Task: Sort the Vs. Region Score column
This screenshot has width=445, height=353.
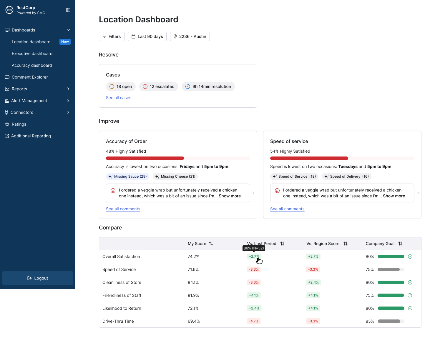Action: (346, 244)
